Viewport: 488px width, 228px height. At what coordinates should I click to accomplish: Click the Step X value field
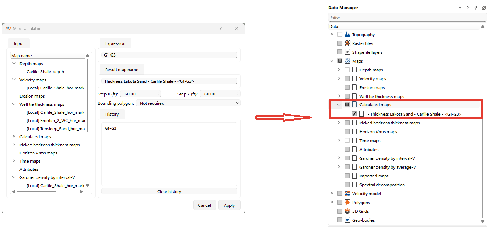click(141, 94)
